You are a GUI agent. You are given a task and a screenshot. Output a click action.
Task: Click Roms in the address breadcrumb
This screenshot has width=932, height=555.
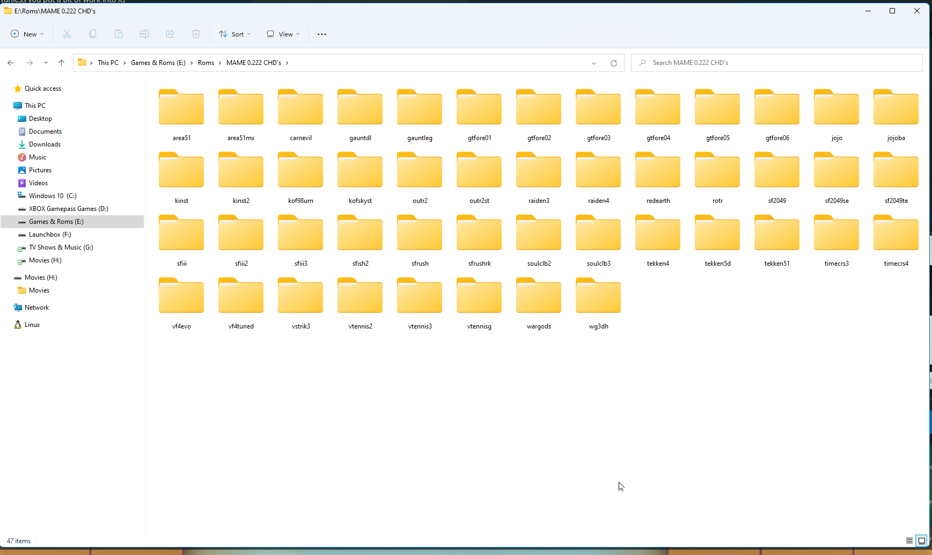point(206,63)
